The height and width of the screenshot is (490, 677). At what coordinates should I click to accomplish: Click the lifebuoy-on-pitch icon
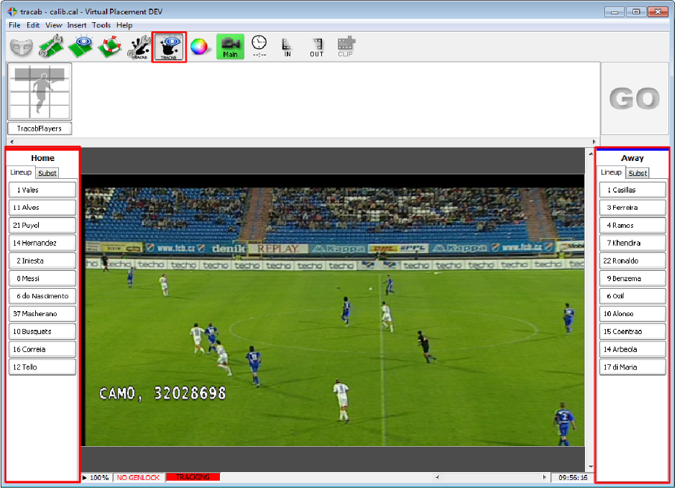[109, 47]
